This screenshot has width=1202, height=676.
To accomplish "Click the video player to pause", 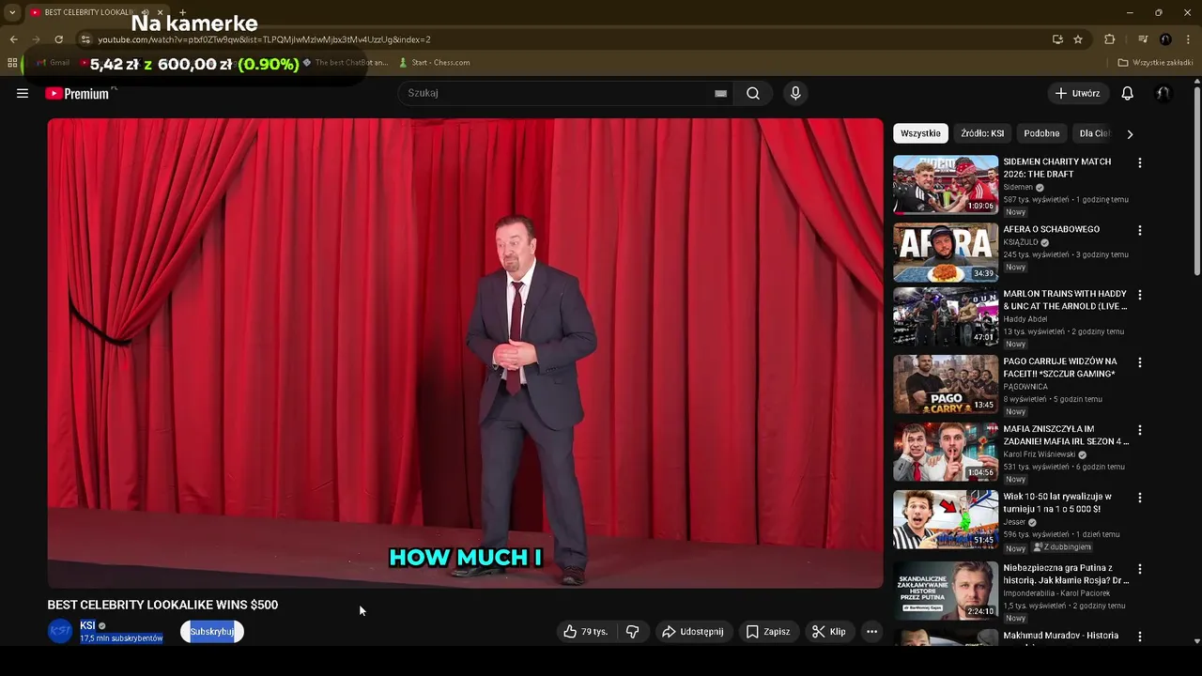I will pyautogui.click(x=465, y=353).
